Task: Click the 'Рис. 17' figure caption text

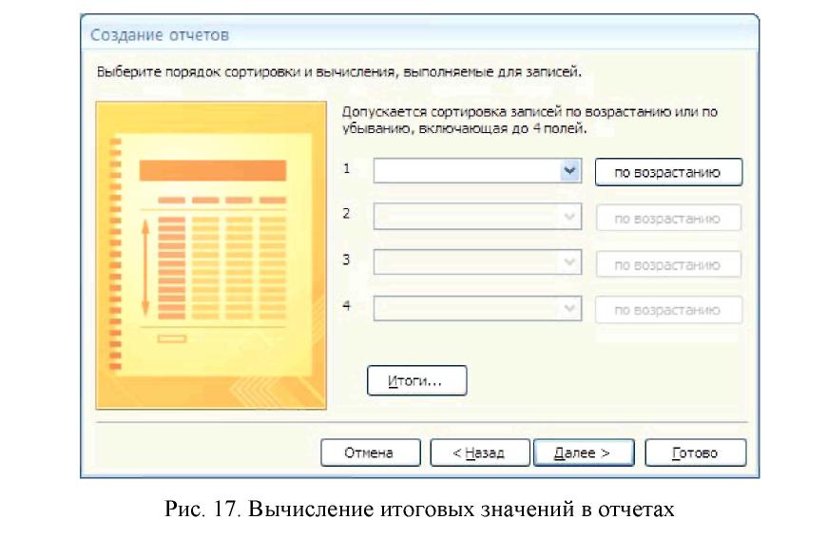Action: (419, 509)
